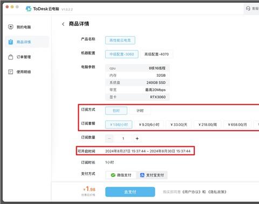Click the ToDesk logo icon in title bar

(29, 9)
